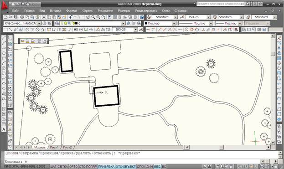This screenshot has height=169, width=284.
Task: Click the Help question mark icon
Action: (142, 17)
